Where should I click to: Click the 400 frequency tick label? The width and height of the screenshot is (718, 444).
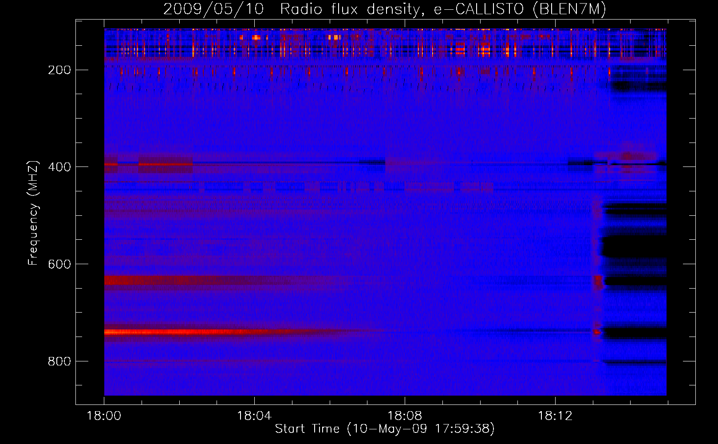click(59, 167)
